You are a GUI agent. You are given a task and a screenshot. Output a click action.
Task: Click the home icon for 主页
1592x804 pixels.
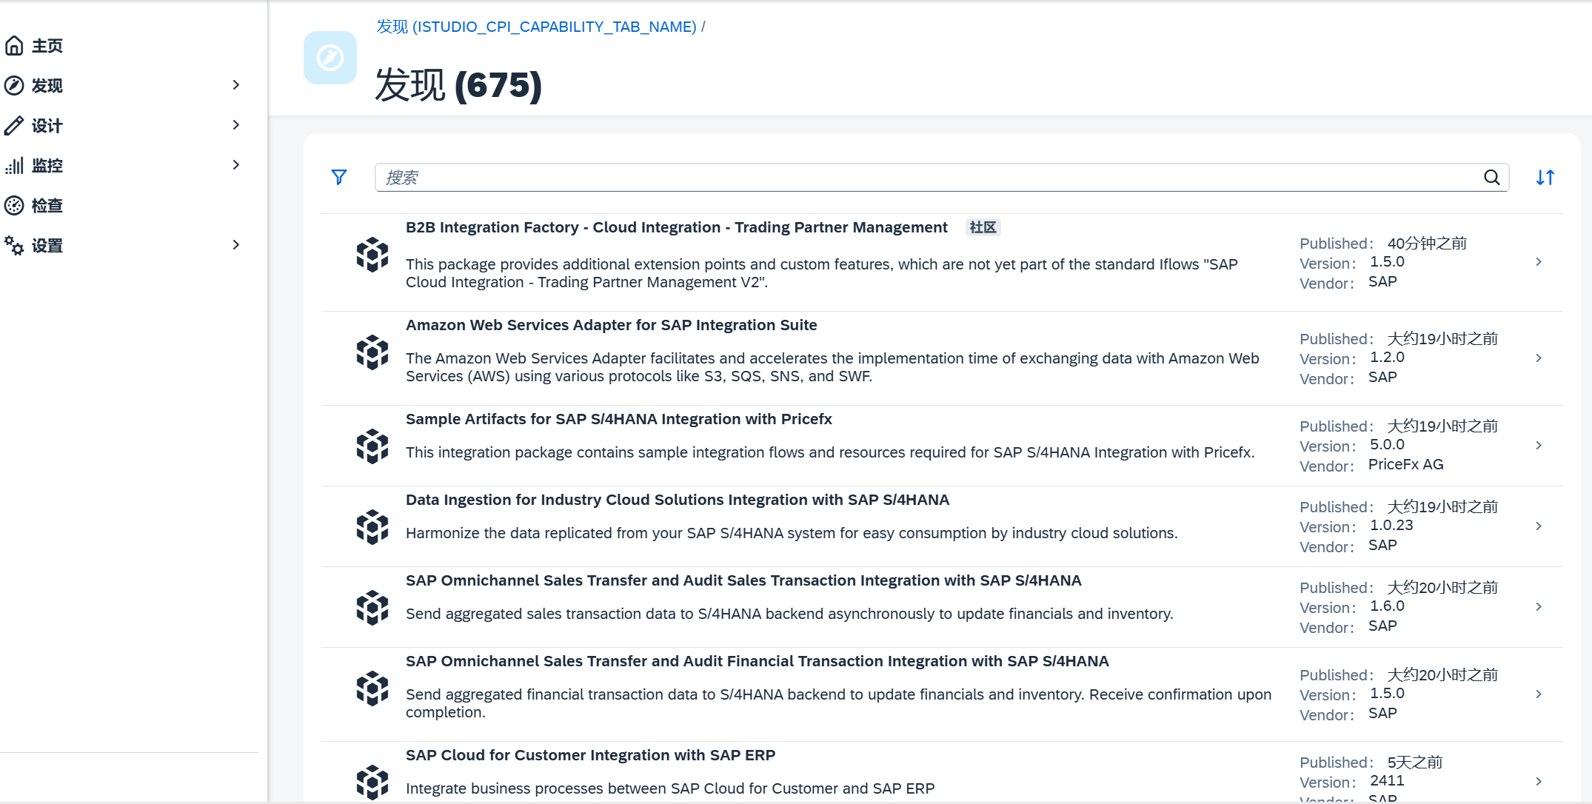pos(14,46)
